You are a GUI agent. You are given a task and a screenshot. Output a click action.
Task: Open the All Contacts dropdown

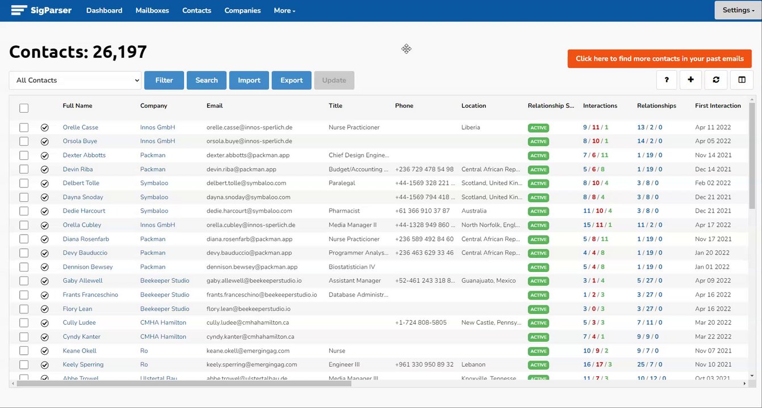point(75,80)
